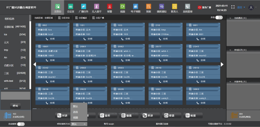This screenshot has height=127, width=260.
Task: Toggle the 自动接听 auto-answer switch
Action: click(21, 124)
